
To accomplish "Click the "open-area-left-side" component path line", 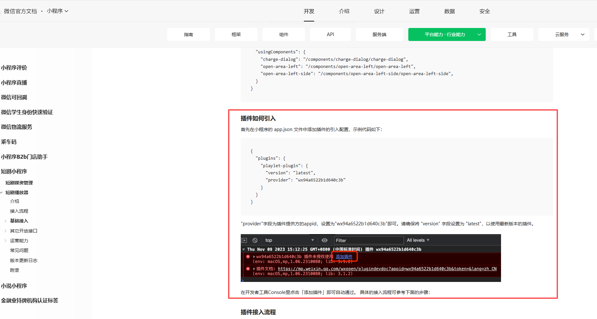I will click(357, 74).
